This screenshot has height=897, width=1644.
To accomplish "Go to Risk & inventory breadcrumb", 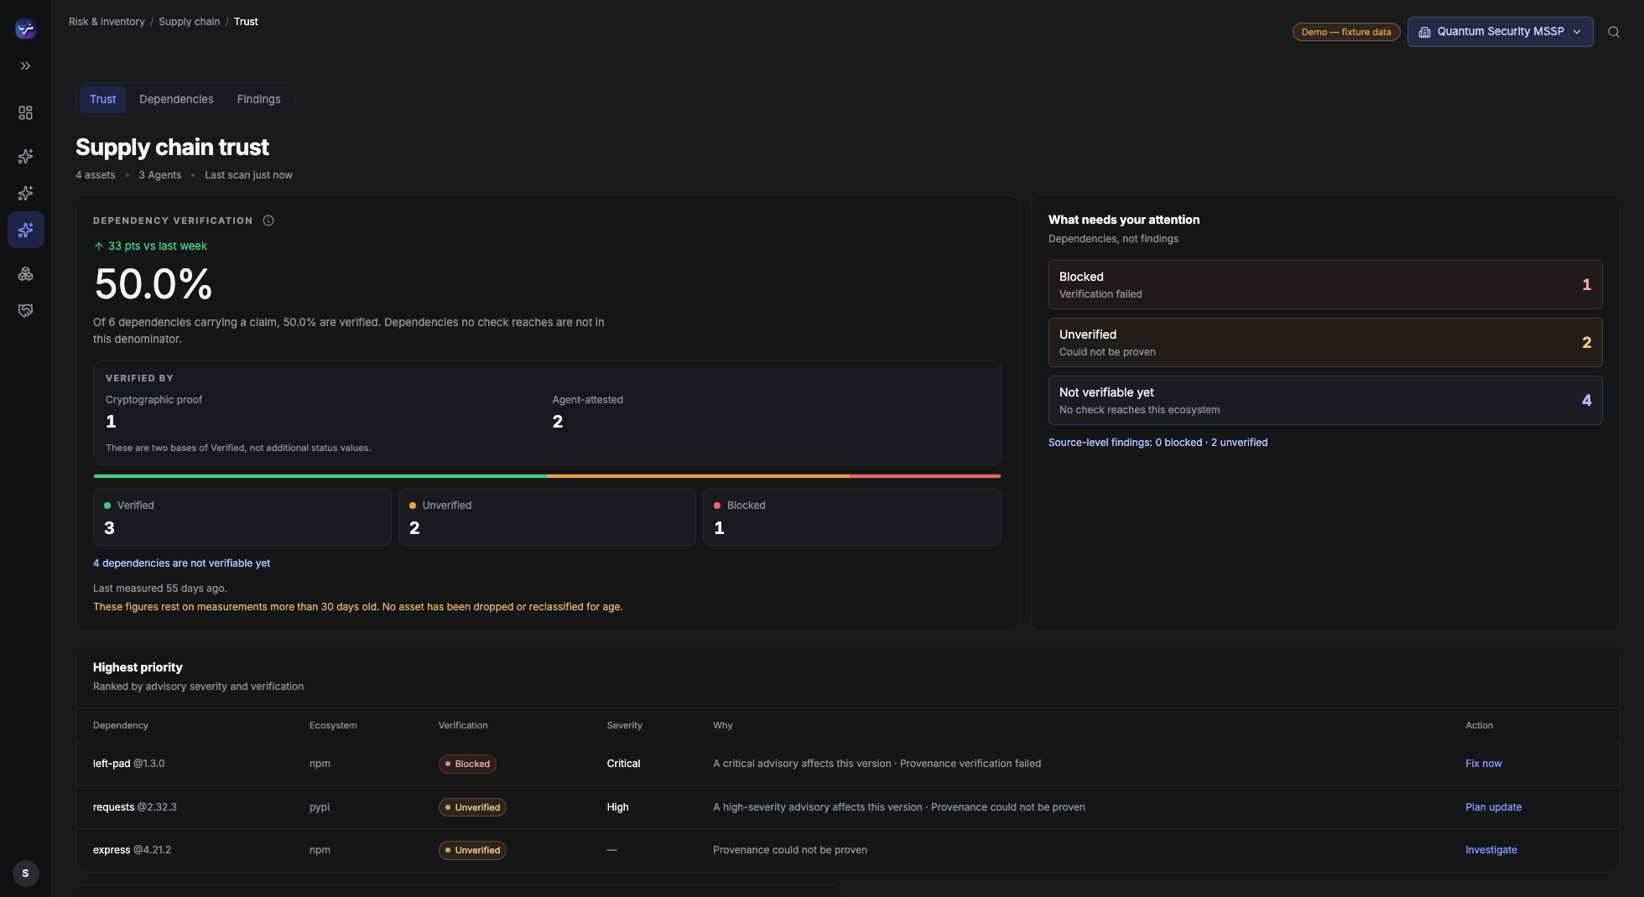I will [107, 22].
